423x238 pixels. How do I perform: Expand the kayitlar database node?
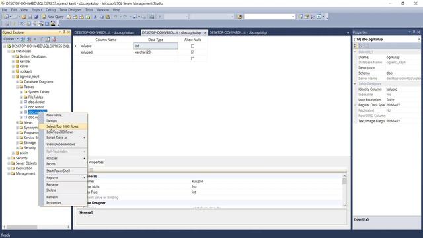click(x=13, y=61)
